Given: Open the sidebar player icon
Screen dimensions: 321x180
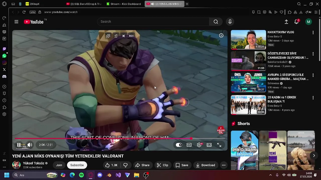Looking at the screenshot, I should point(4,87).
